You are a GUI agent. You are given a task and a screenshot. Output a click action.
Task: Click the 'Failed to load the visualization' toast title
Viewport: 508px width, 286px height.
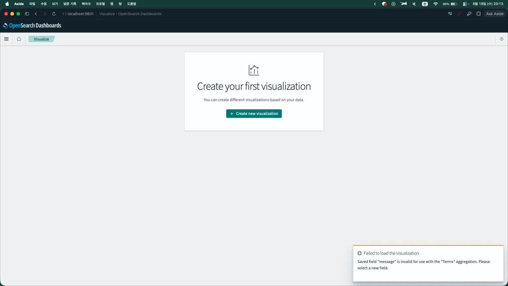[391, 253]
